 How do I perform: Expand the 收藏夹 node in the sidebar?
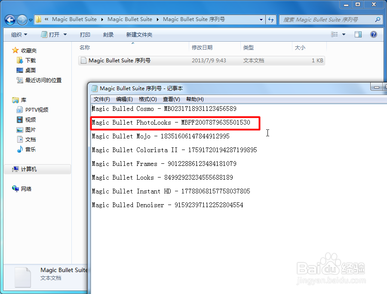point(9,50)
